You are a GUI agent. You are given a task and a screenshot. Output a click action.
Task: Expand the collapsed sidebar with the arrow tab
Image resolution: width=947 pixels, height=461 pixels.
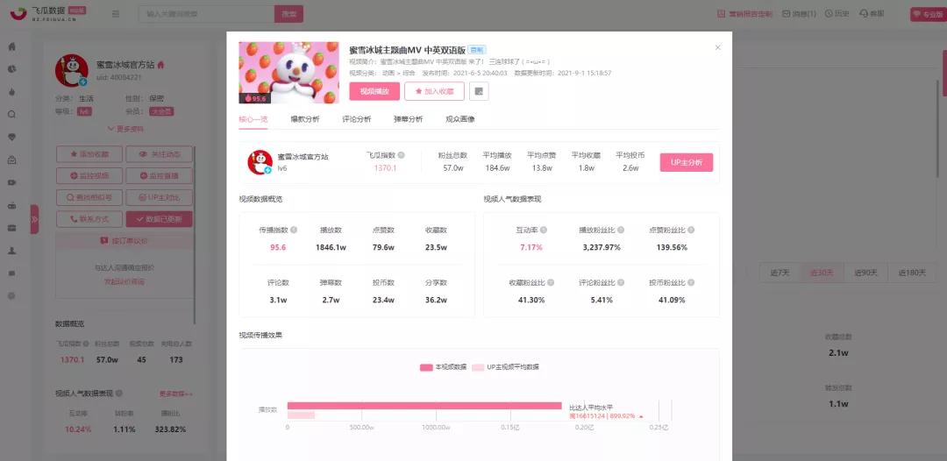point(34,219)
